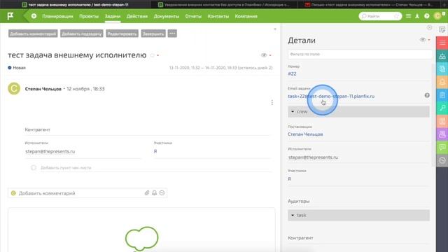The image size is (448, 252).
Task: Click Степан Чельцов author name in comment
Action: [x=43, y=89]
